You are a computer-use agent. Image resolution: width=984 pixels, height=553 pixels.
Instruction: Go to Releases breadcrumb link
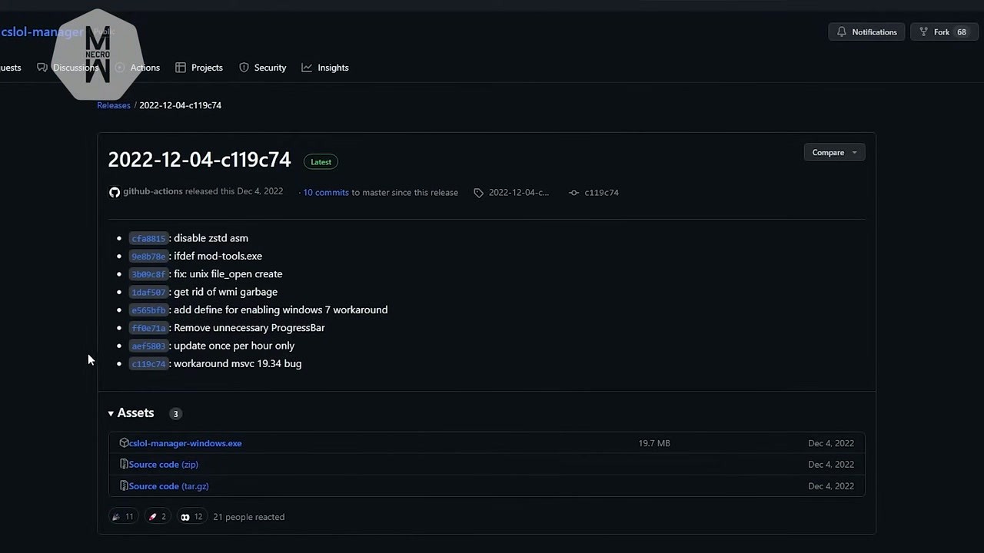pos(114,105)
